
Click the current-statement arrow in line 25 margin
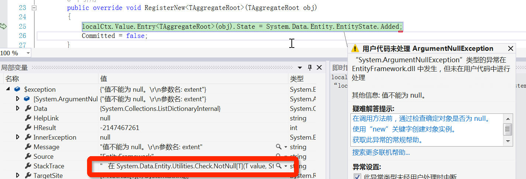tap(4, 27)
